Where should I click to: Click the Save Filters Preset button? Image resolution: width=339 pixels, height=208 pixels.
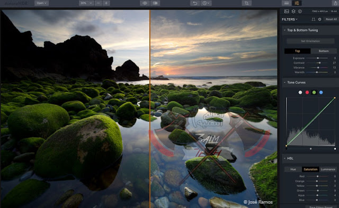tap(321, 207)
